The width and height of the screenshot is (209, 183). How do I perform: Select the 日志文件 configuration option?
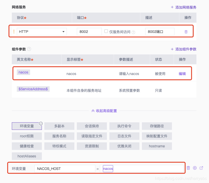point(124,136)
